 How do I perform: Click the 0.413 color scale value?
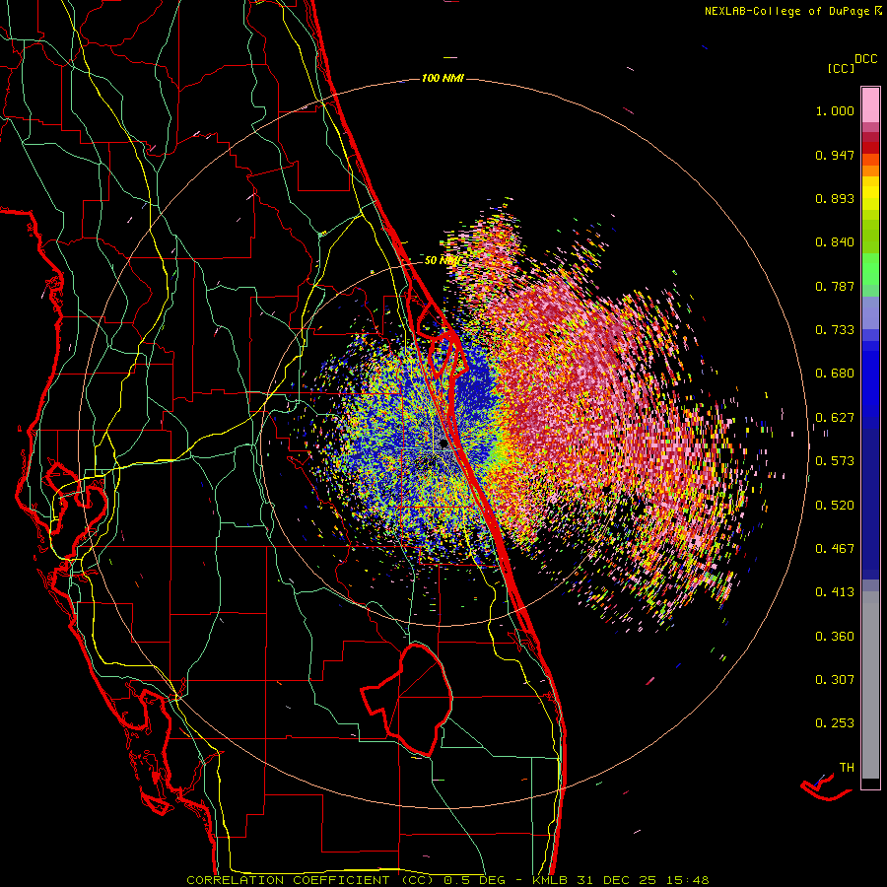835,592
